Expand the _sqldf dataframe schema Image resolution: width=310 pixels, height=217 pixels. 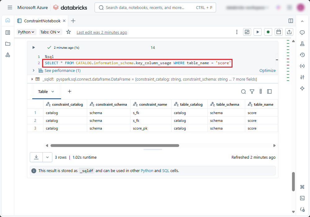pos(33,79)
